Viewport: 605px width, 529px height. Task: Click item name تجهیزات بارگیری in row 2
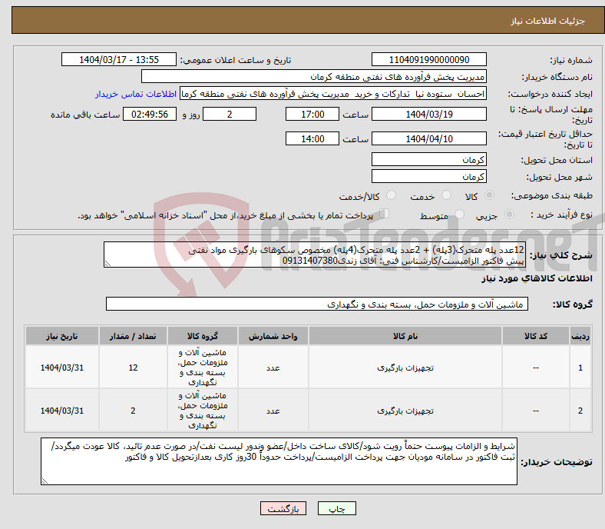point(405,411)
